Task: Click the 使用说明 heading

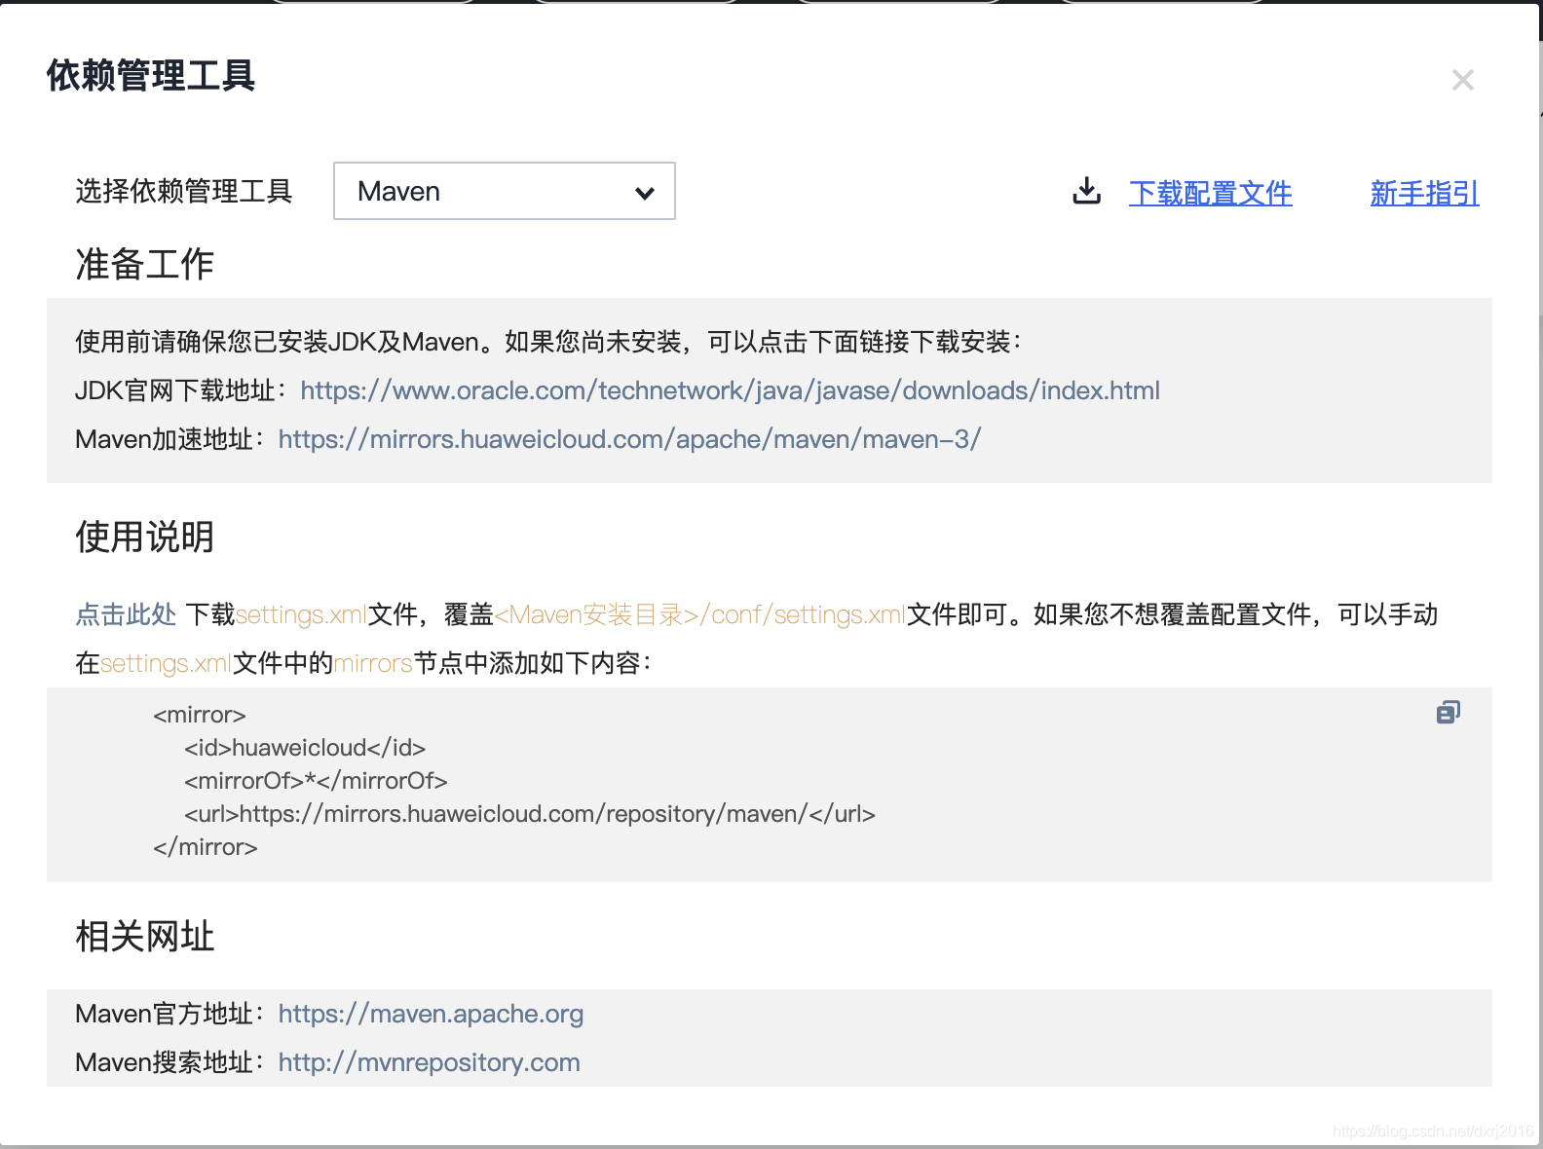Action: pyautogui.click(x=145, y=537)
